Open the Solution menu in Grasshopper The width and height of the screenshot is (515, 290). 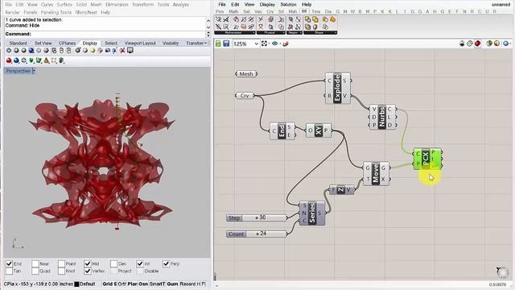[x=288, y=4]
